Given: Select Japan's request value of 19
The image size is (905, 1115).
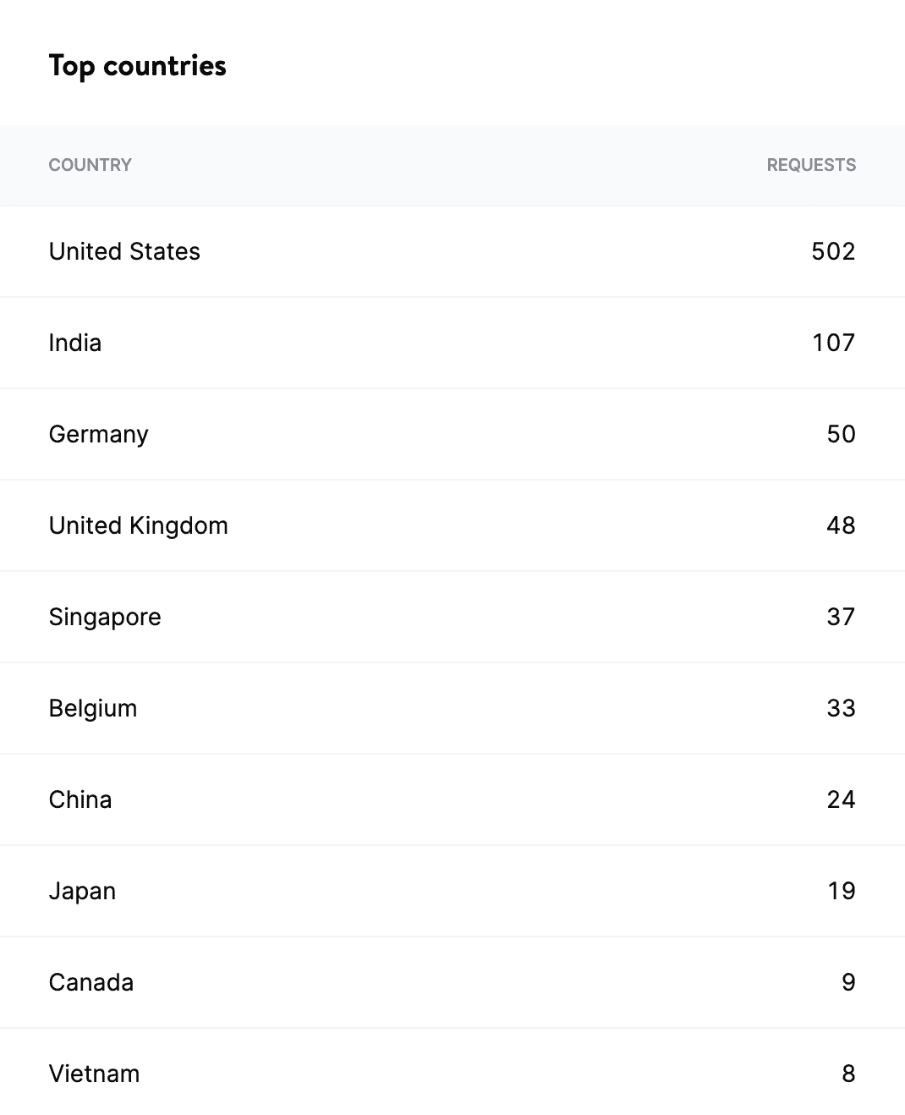Looking at the screenshot, I should [x=840, y=891].
